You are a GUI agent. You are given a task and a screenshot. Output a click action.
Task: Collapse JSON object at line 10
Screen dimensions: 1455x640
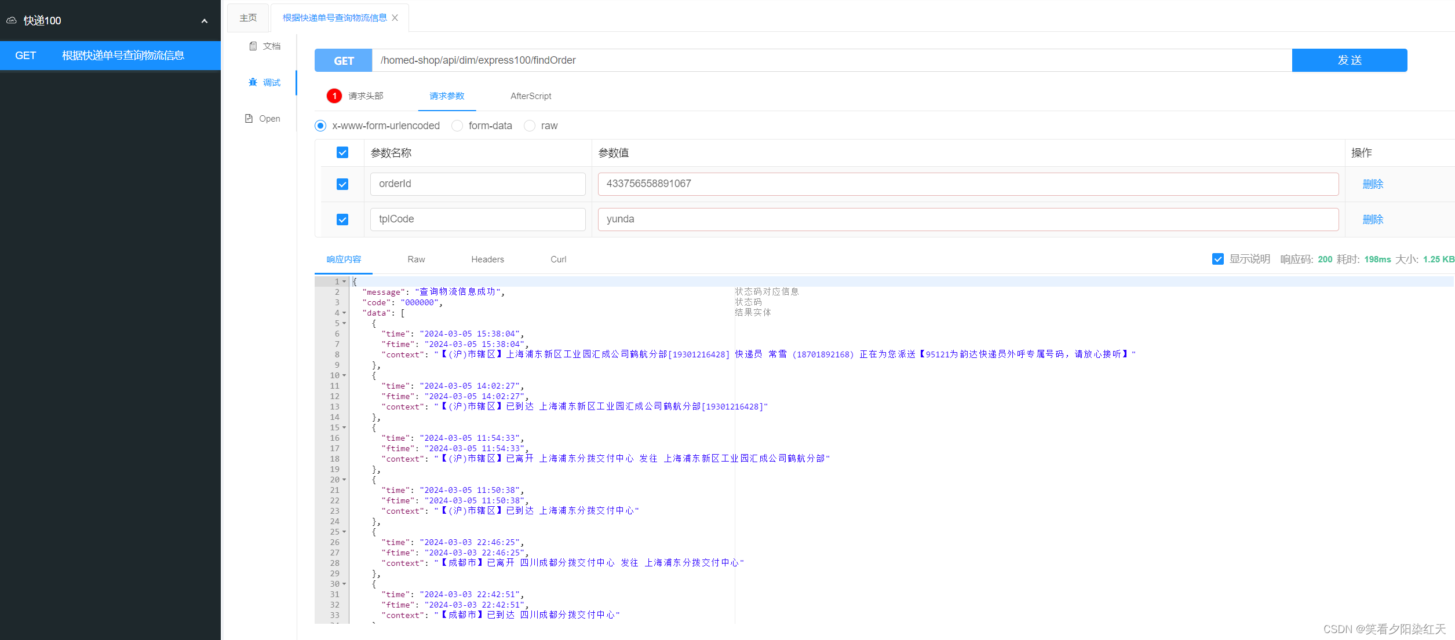tap(344, 375)
